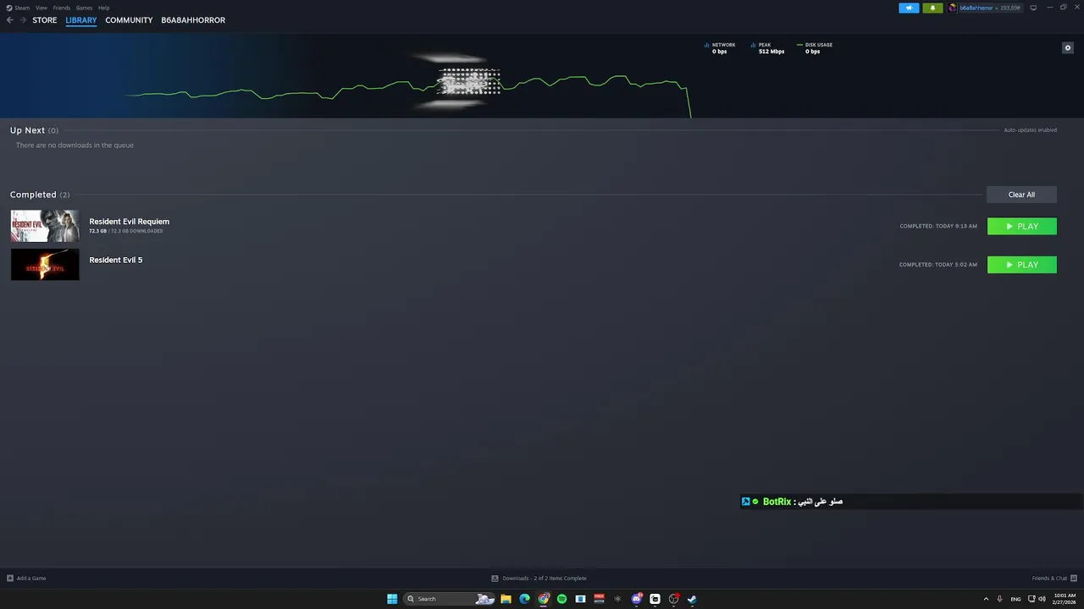Go back with the left arrow
This screenshot has height=609, width=1084.
point(10,20)
